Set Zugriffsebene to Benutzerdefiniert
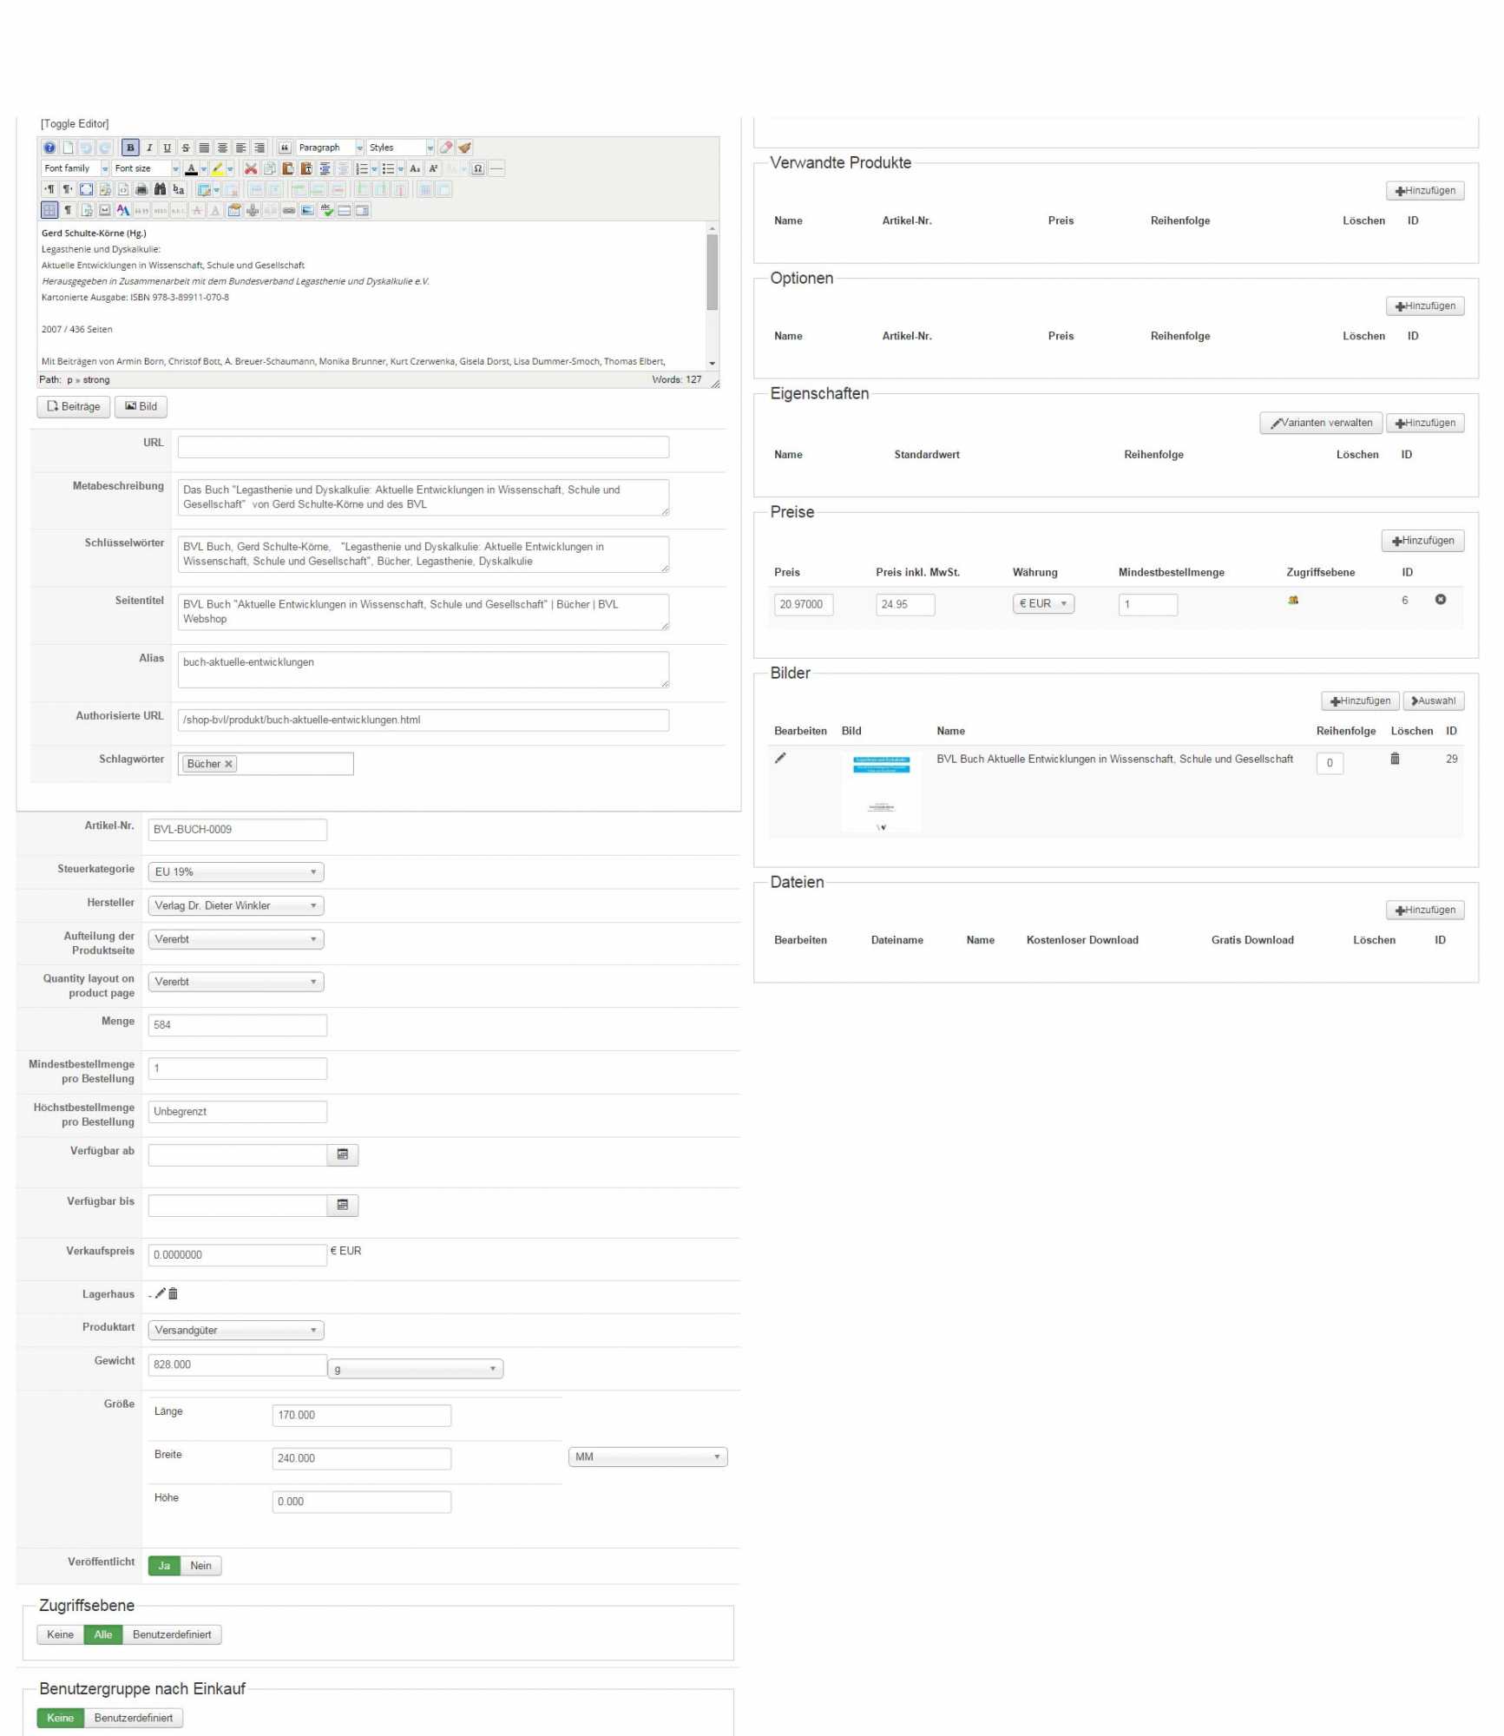The image size is (1504, 1736). tap(172, 1634)
